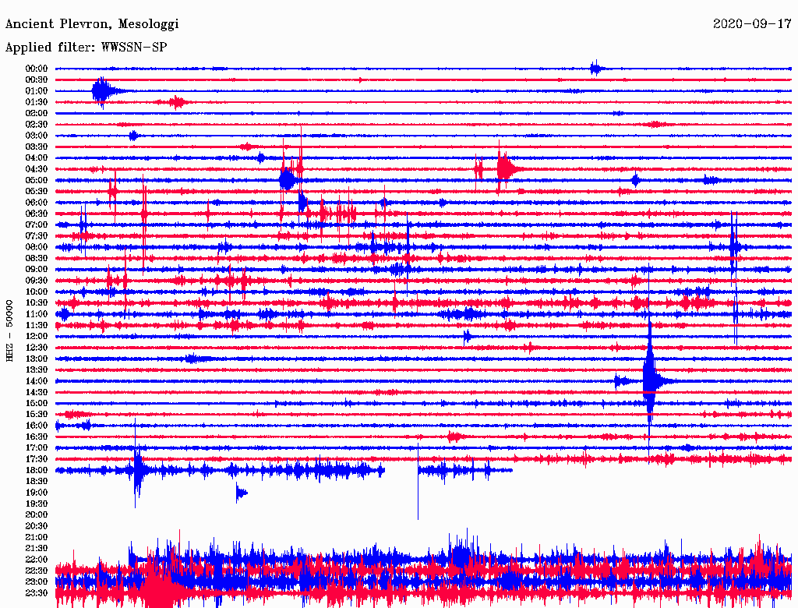Click the 17:30 time label
Screen dimensions: 798x608
37,459
